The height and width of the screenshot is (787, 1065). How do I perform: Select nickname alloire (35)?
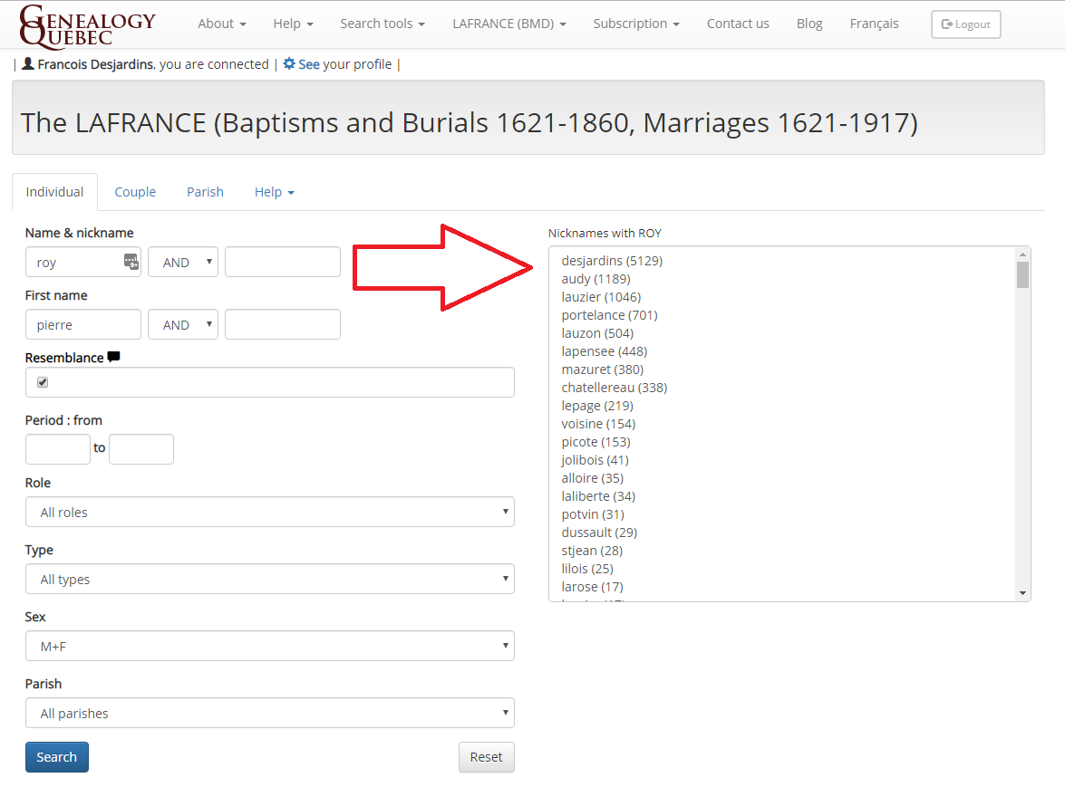pos(592,478)
